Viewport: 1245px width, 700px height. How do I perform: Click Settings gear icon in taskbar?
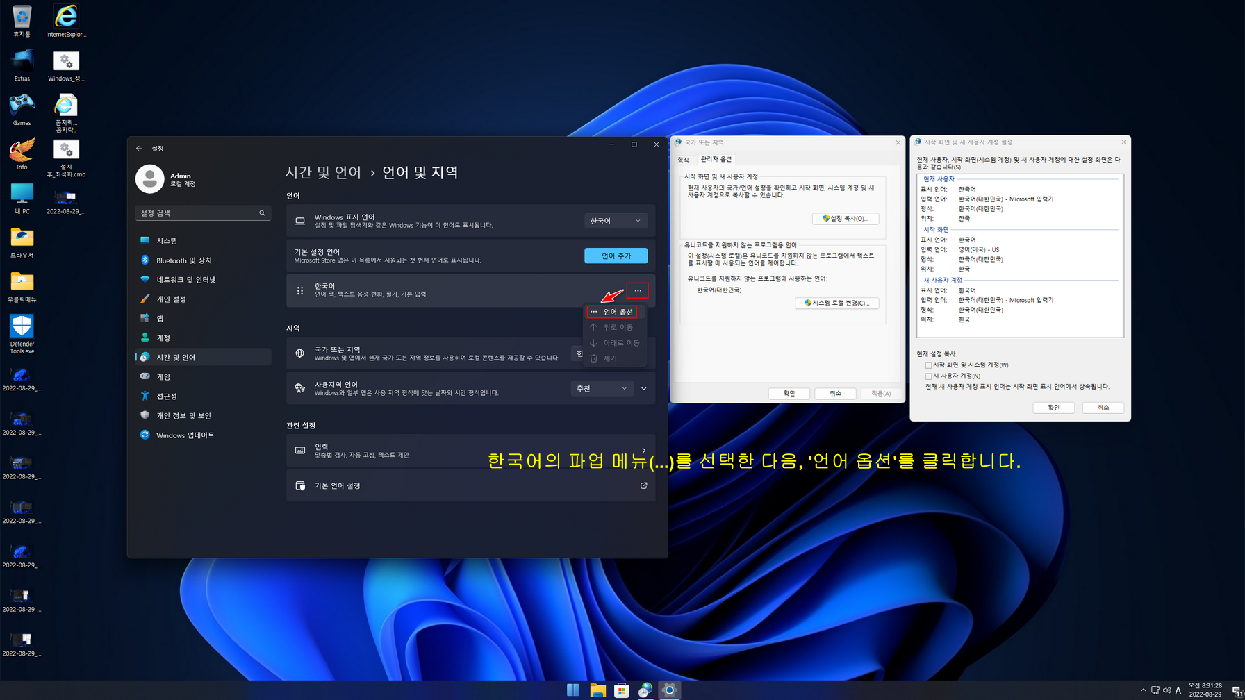669,690
